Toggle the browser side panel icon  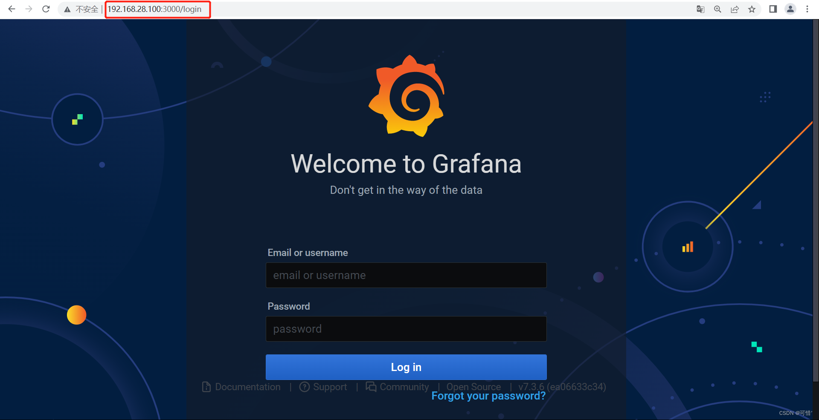[773, 9]
